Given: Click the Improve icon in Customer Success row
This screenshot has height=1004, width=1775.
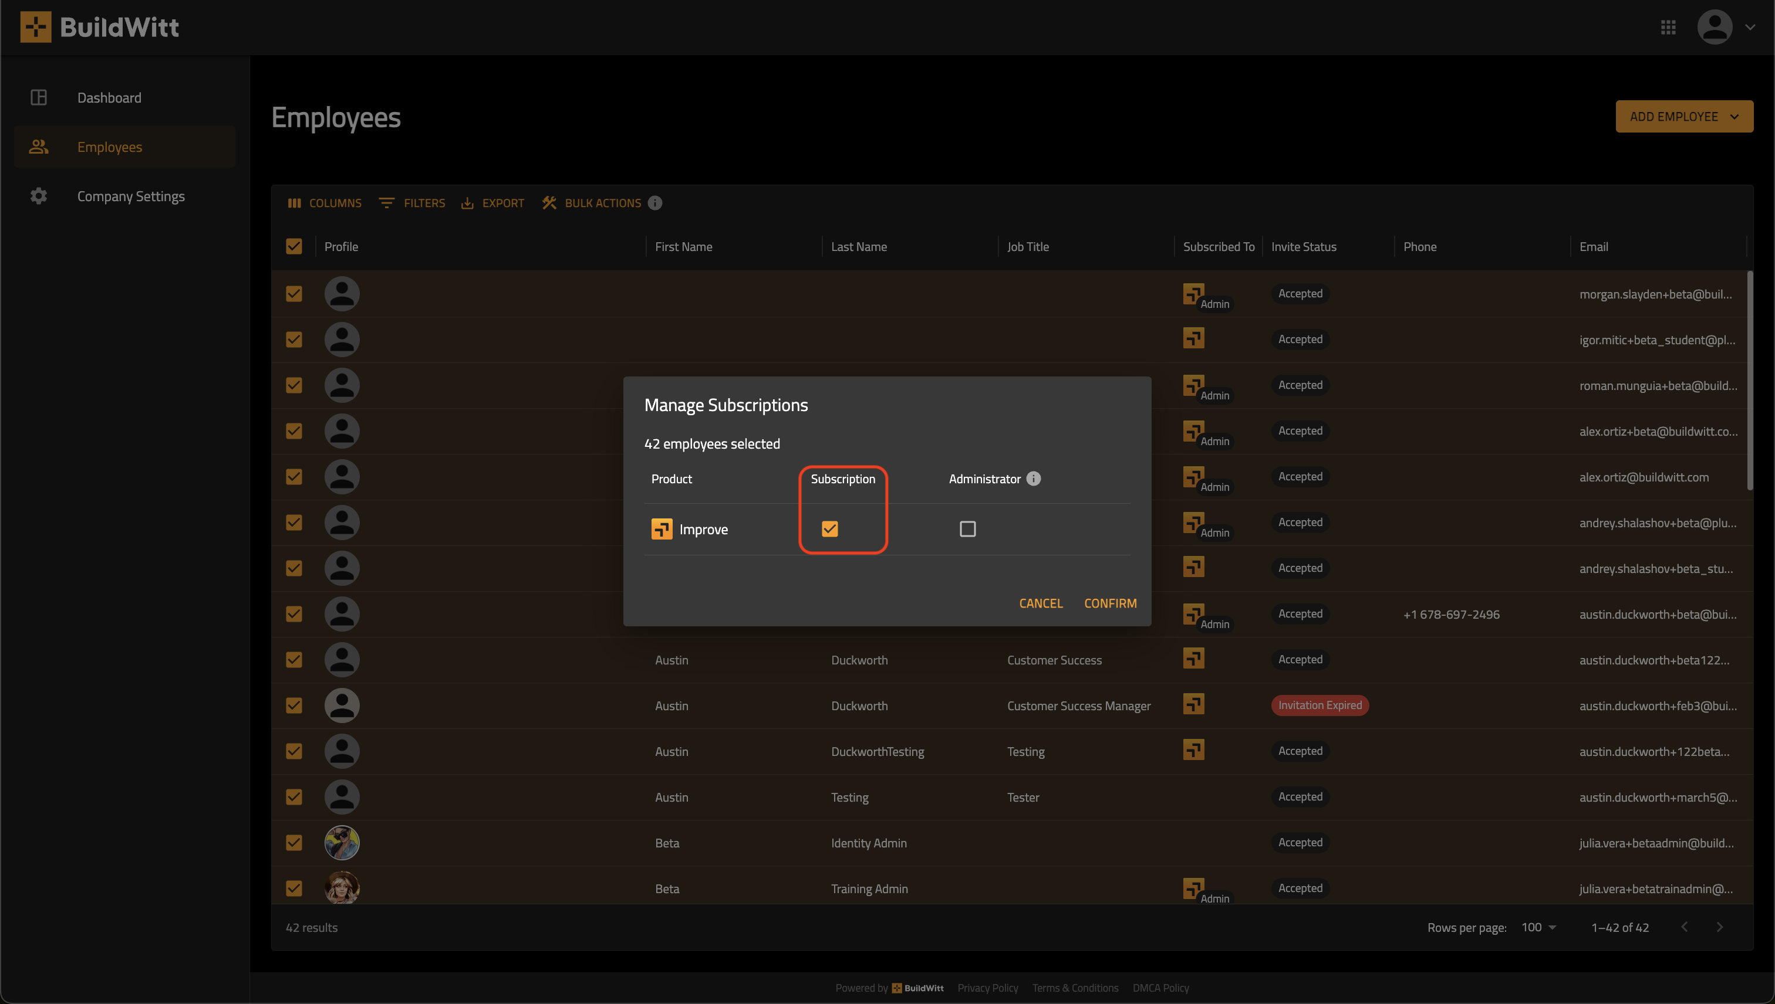Looking at the screenshot, I should 1193,658.
